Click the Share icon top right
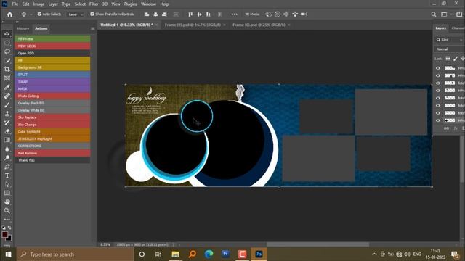 tap(459, 14)
